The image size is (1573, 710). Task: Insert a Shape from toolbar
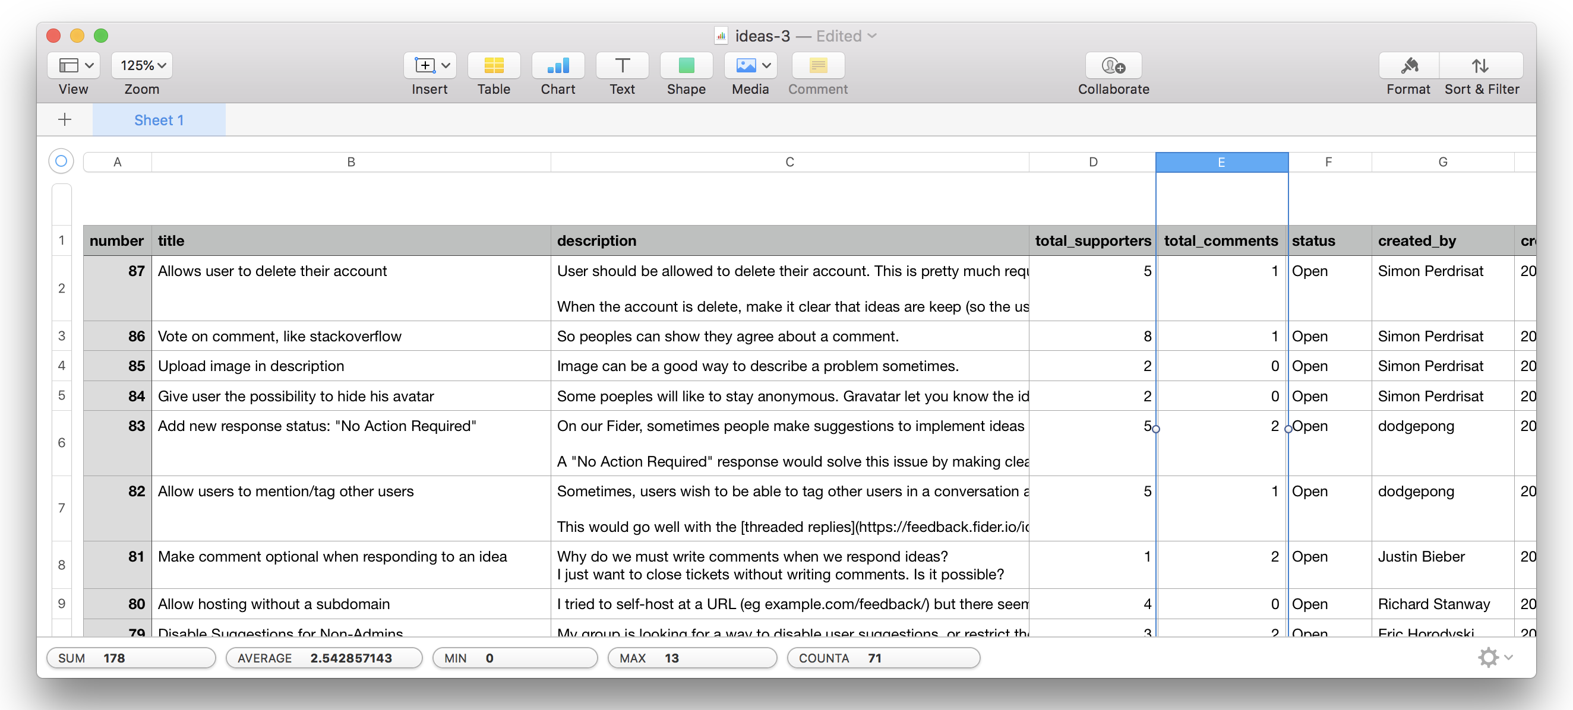(x=686, y=65)
